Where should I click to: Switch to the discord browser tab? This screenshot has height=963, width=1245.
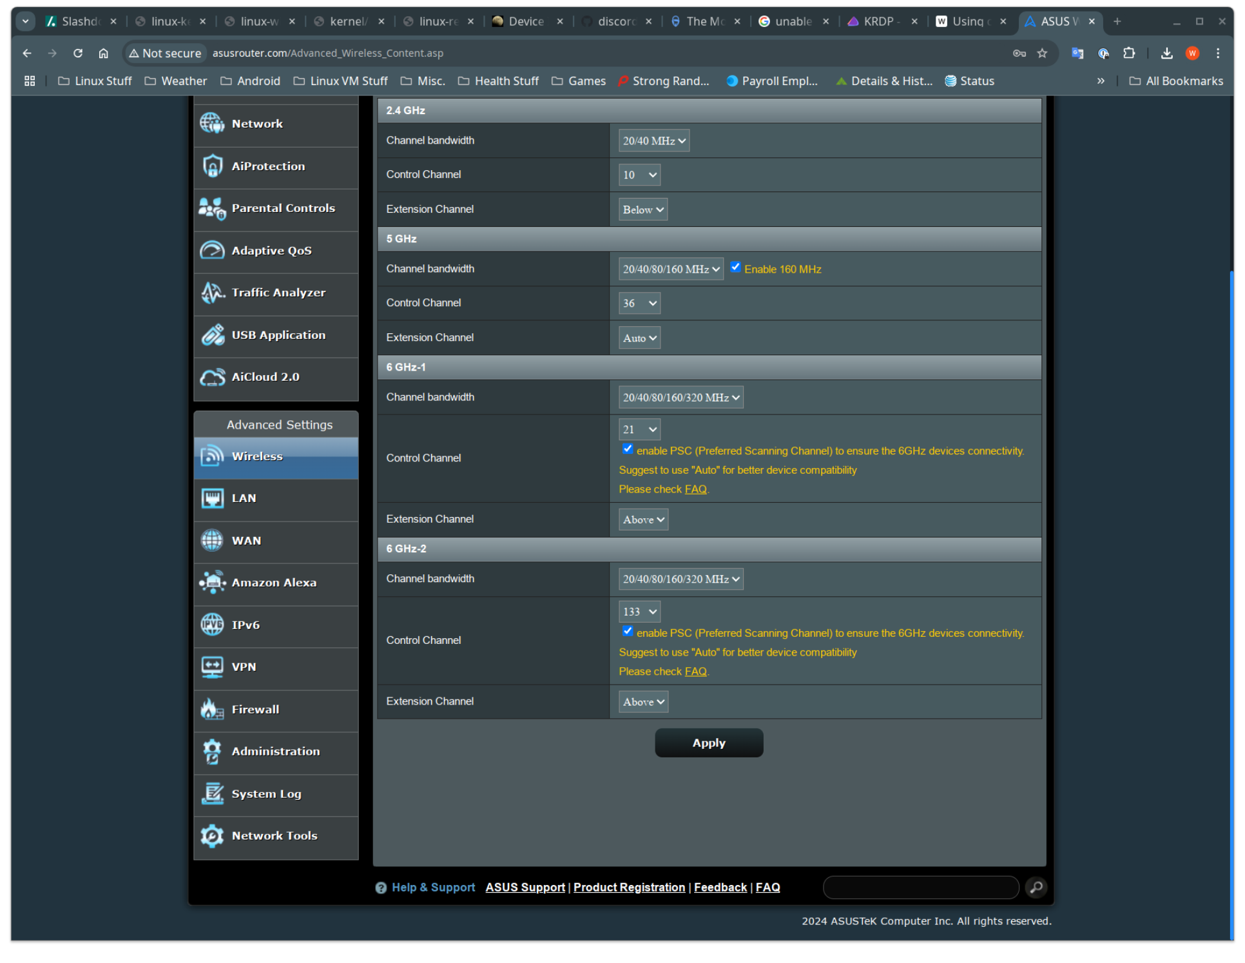[x=616, y=21]
